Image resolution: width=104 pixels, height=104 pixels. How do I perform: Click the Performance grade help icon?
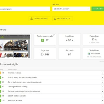coord(54,35)
